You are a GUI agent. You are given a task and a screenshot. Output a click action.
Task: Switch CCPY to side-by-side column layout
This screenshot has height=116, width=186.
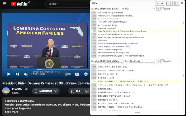click(x=172, y=3)
